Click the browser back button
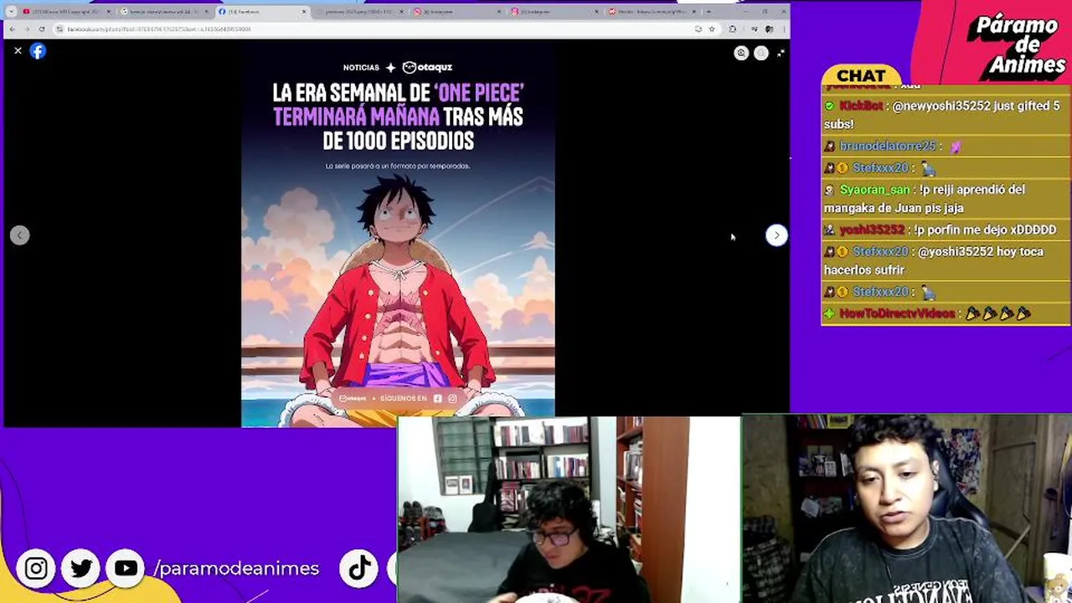 [11, 28]
